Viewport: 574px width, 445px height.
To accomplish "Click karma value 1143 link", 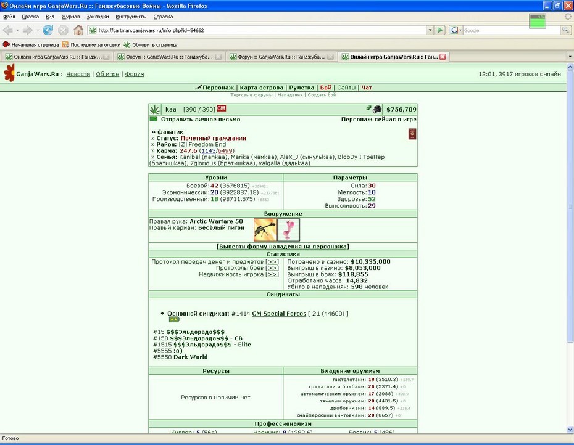I will click(x=209, y=150).
